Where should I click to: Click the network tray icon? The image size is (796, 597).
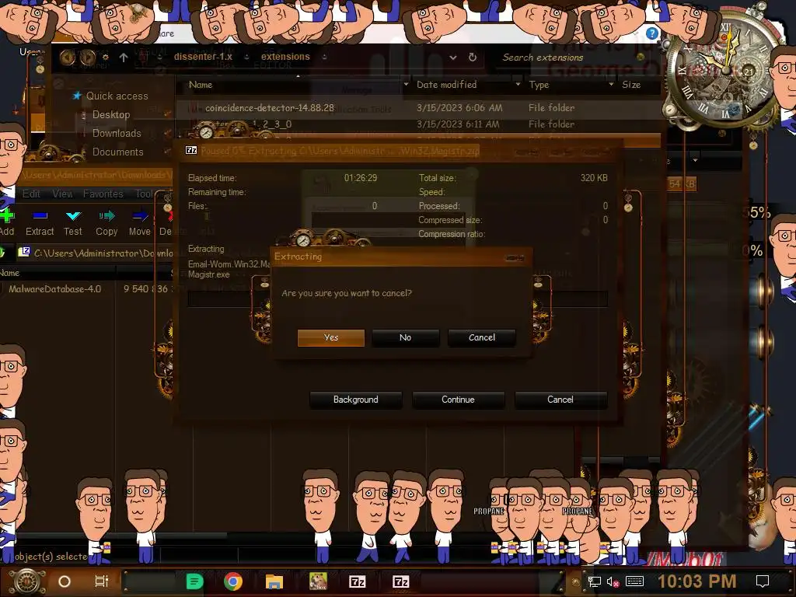tap(595, 581)
